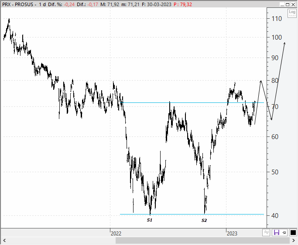The width and height of the screenshot is (298, 245).
Task: Maximize the PRX - PROSUS chart window
Action: click(288, 4)
